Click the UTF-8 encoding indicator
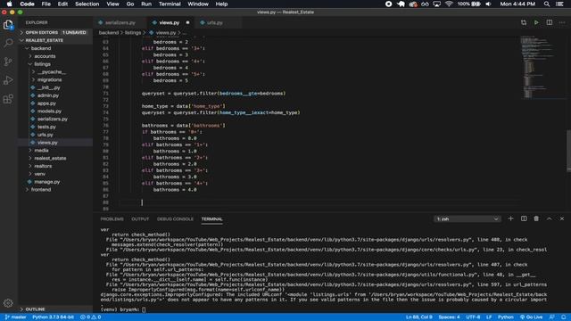571x321 pixels. coord(473,317)
